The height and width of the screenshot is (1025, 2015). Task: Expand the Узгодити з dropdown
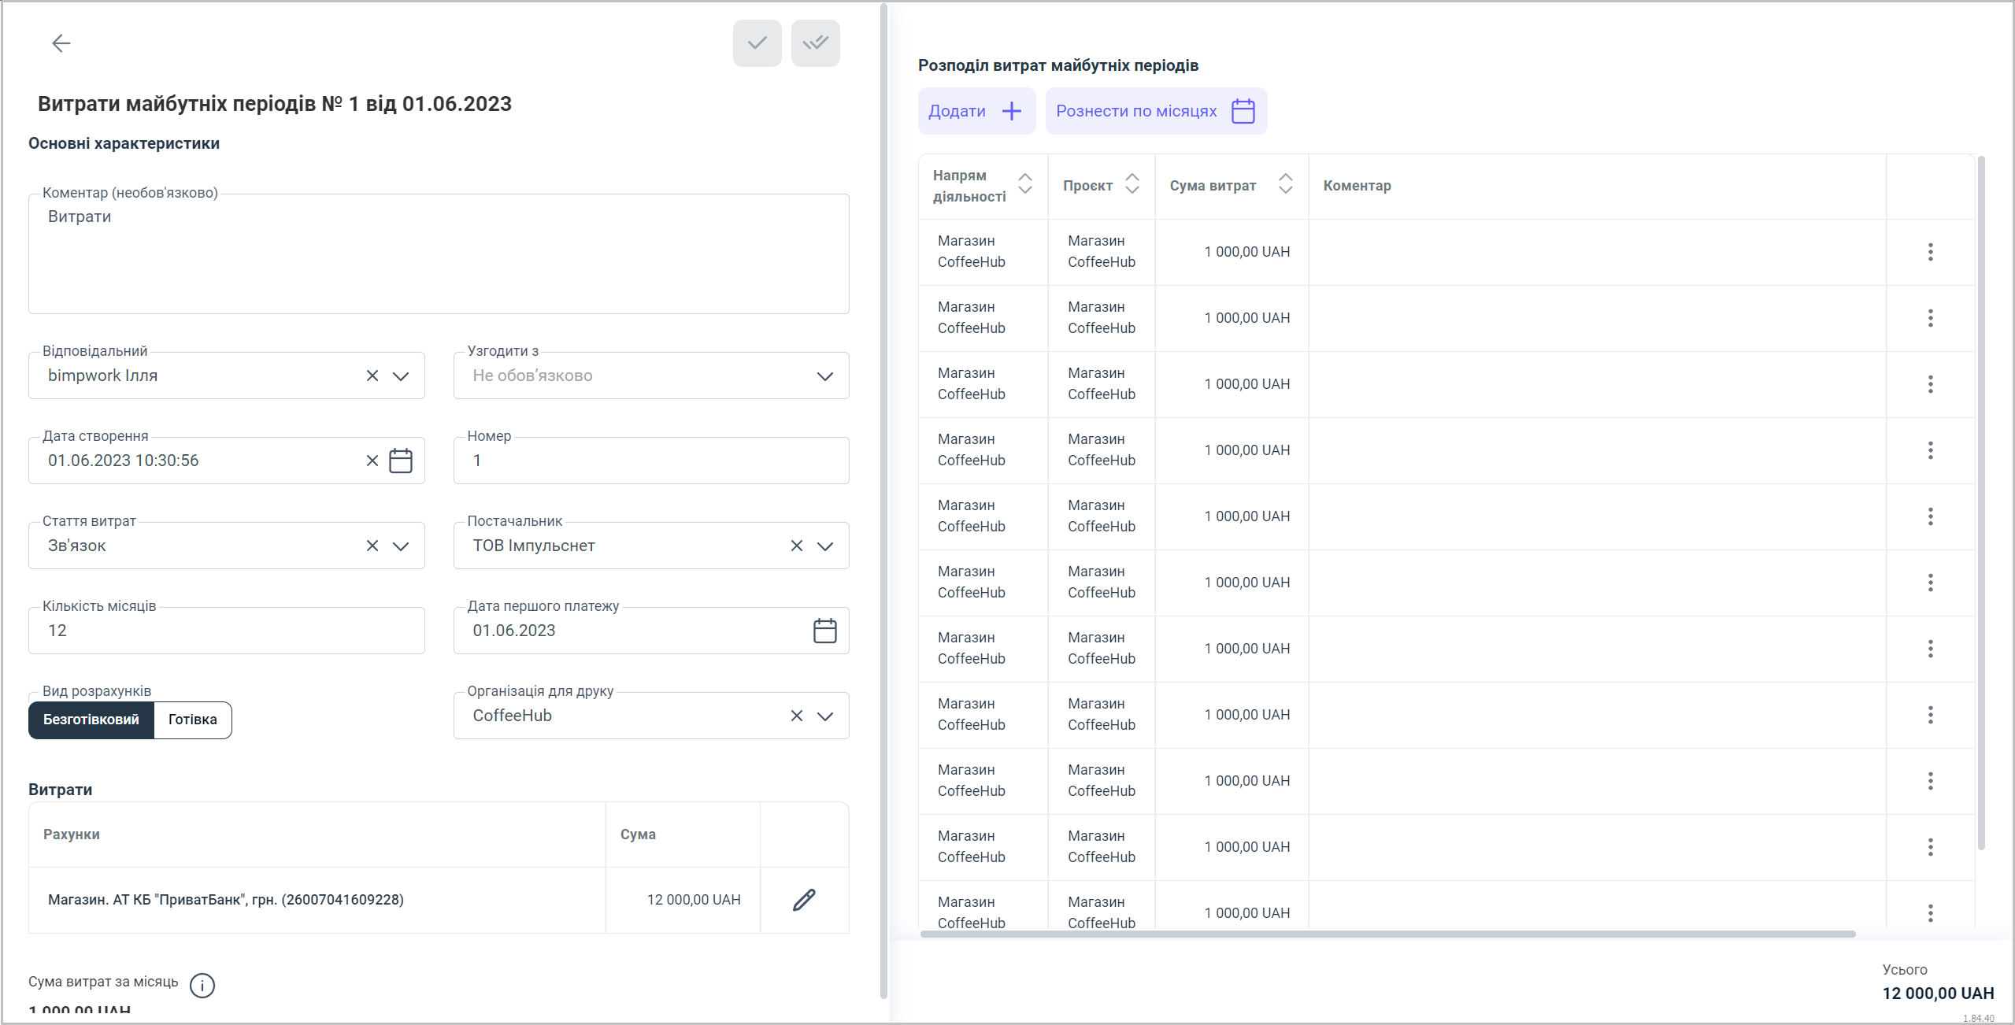point(824,376)
